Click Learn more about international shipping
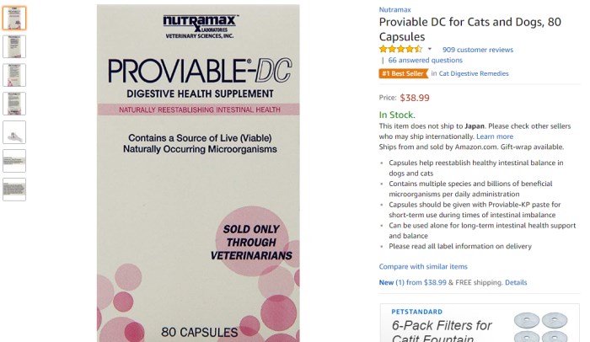The height and width of the screenshot is (342, 590). pos(495,136)
